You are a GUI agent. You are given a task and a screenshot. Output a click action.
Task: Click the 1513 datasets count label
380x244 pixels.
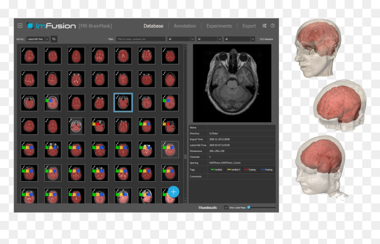click(266, 39)
